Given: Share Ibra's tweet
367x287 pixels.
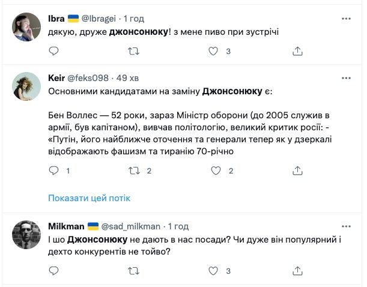Looking at the screenshot, I should click(297, 52).
